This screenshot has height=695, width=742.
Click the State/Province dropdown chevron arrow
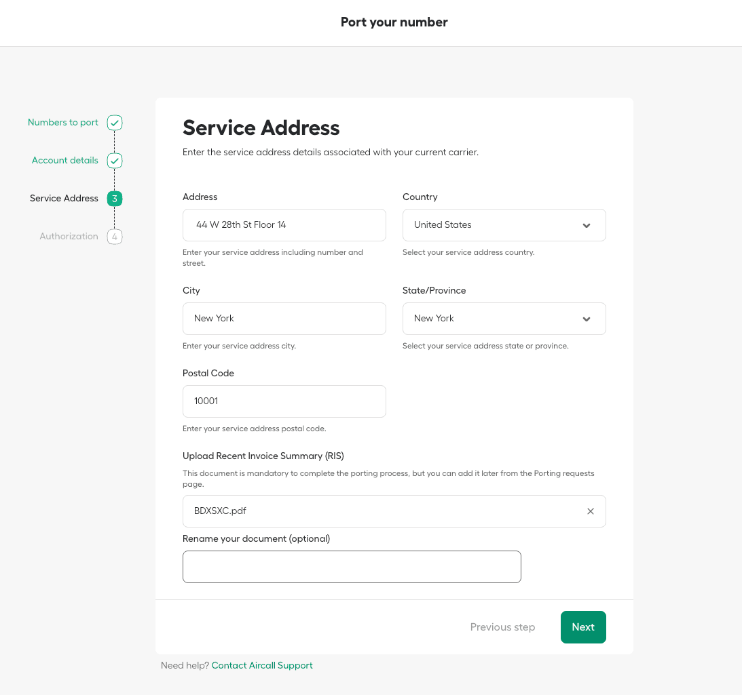(x=587, y=319)
